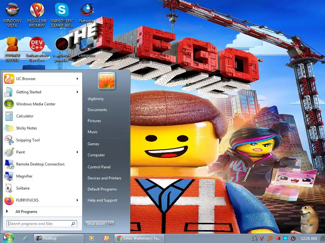The image size is (325, 243).
Task: Click the search magnifier in Start menu
Action: click(x=73, y=224)
